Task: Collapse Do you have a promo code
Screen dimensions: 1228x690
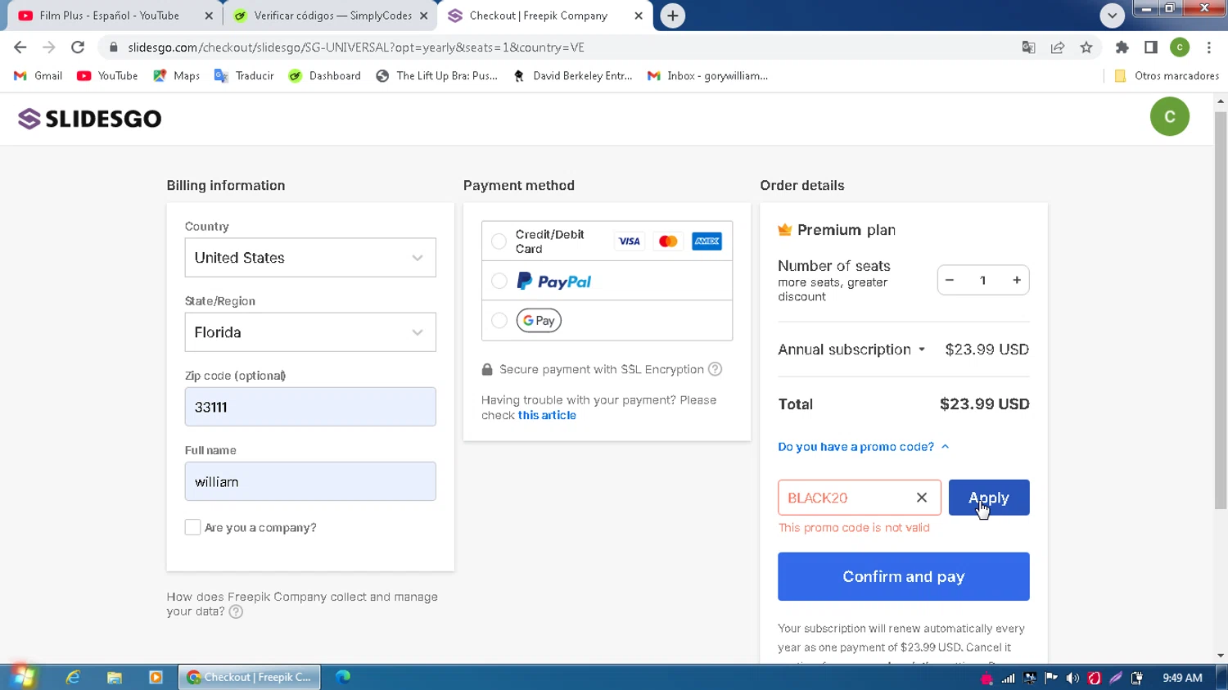Action: (x=863, y=447)
